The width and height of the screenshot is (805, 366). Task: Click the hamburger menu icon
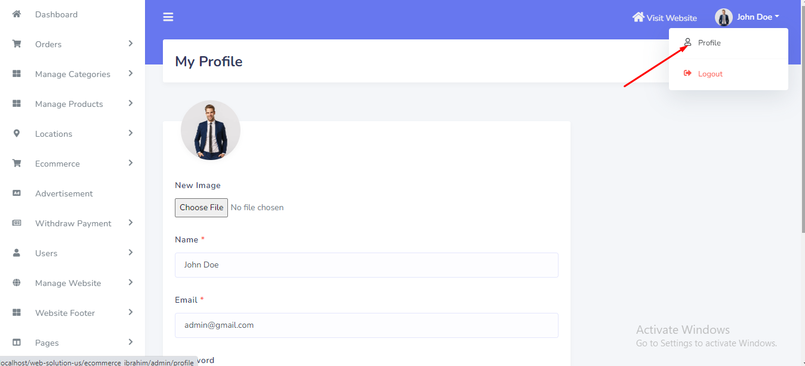click(x=168, y=17)
